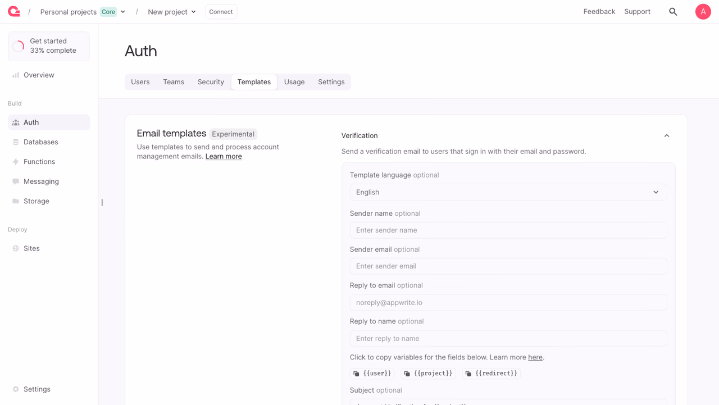Click the Sender name input field
719x405 pixels.
point(508,230)
